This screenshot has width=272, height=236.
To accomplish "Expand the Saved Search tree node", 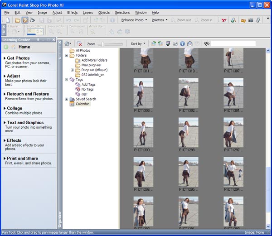I will (x=67, y=99).
